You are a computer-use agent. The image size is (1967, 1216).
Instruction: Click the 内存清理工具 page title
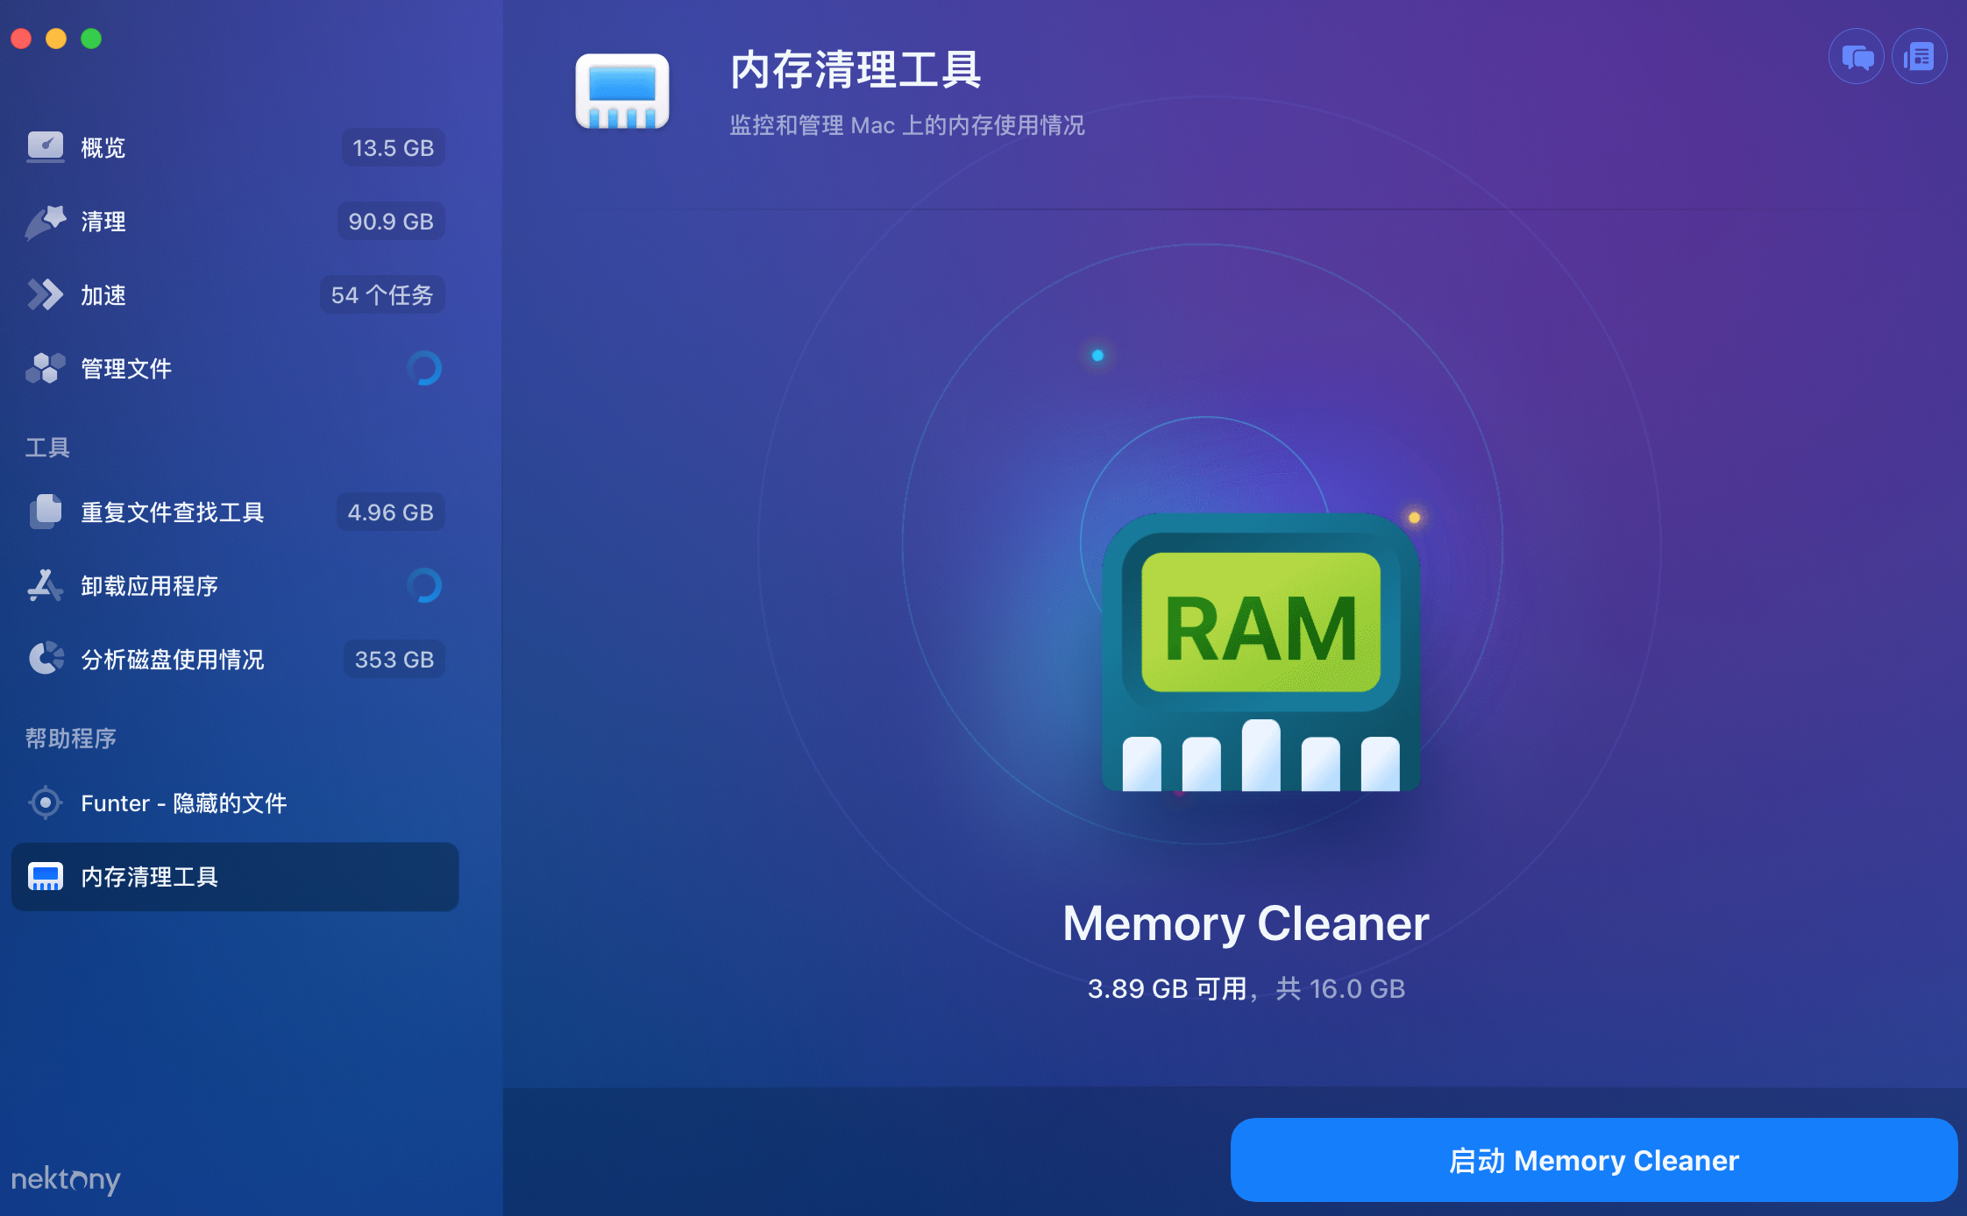(856, 69)
